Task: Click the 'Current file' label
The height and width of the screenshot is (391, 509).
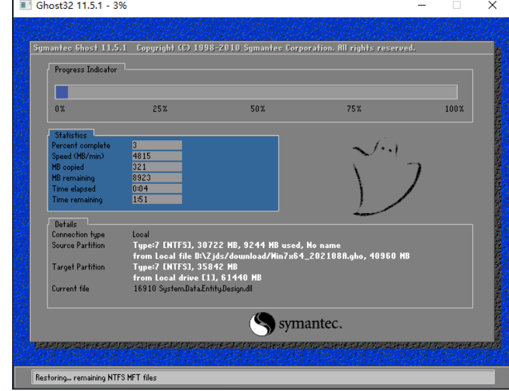Action: pos(70,289)
